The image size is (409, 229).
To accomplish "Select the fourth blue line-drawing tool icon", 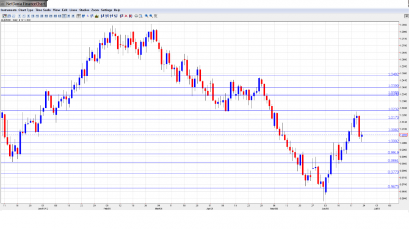I will point(116,16).
